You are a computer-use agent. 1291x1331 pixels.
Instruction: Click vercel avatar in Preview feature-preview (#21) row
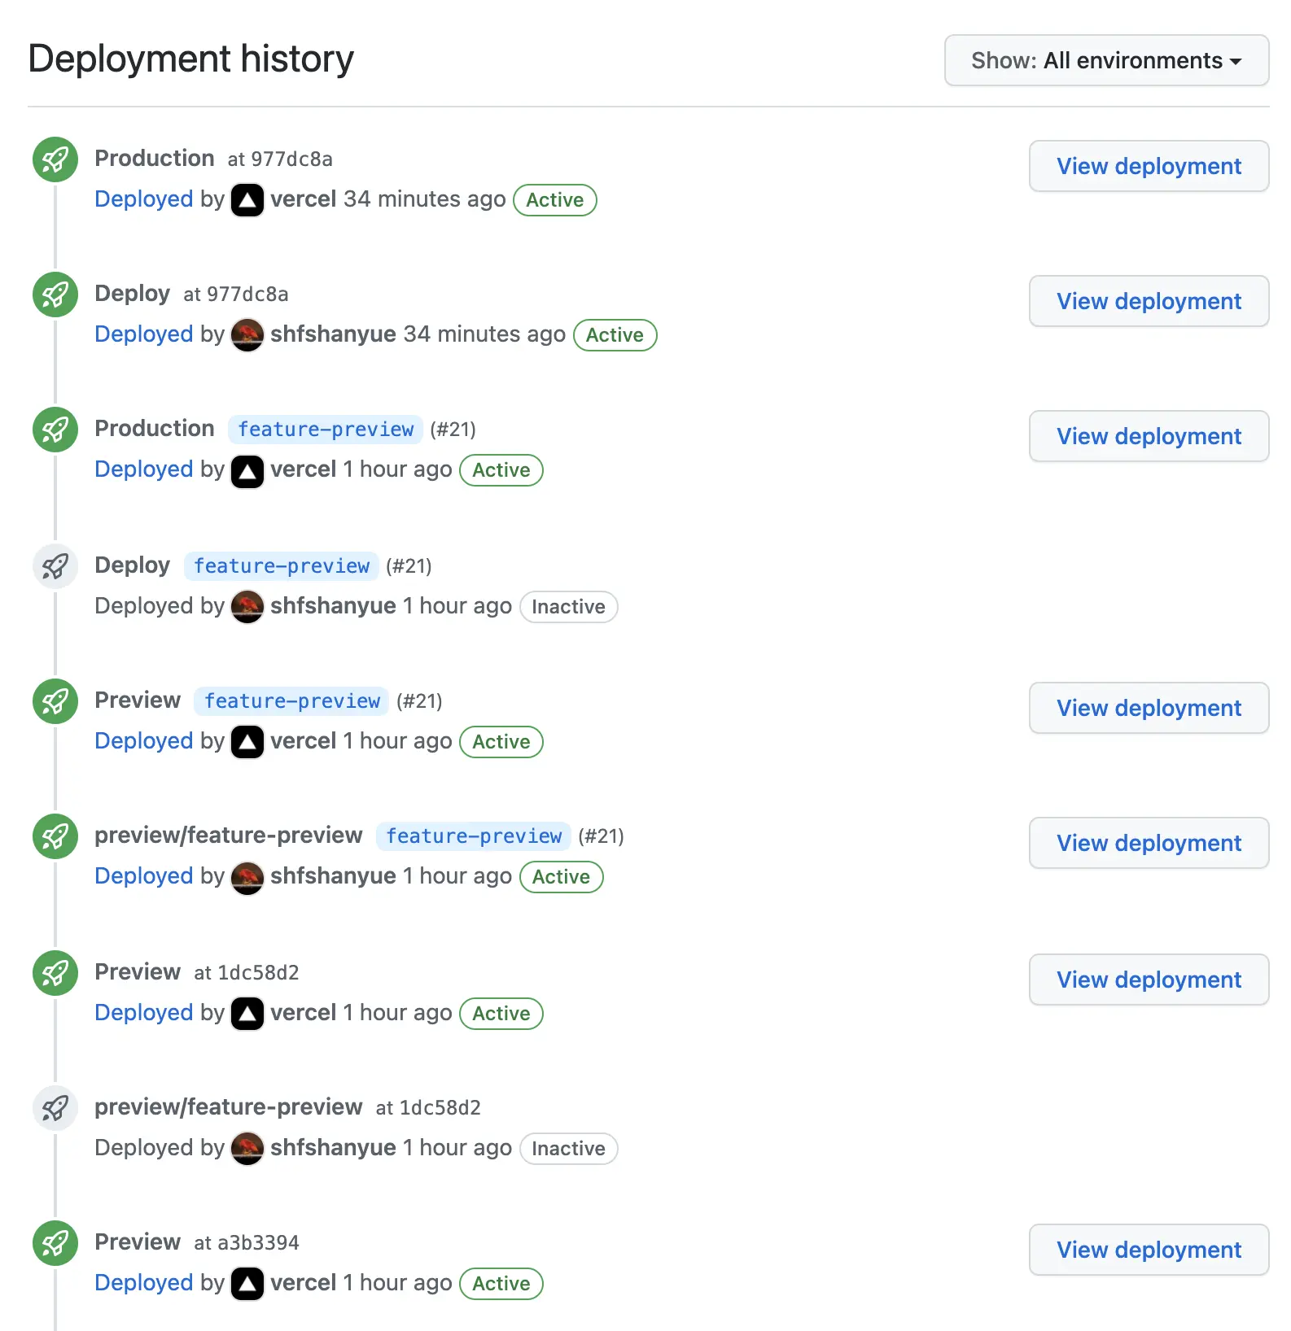coord(247,742)
